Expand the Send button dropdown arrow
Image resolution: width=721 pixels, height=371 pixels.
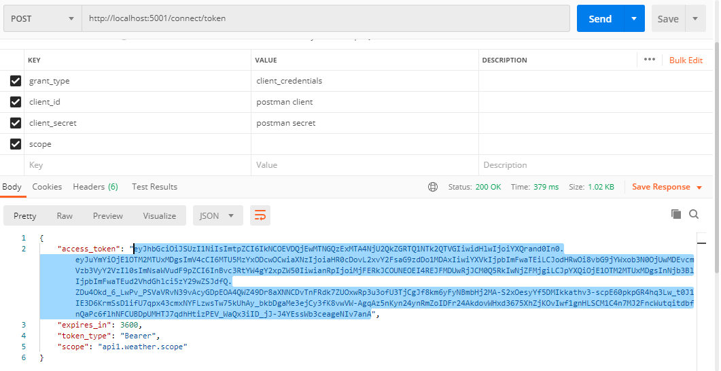click(634, 19)
